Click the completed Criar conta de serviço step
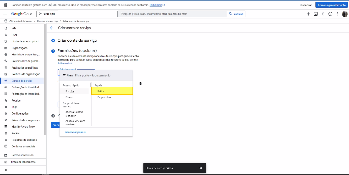Image resolution: width=349 pixels, height=175 pixels. coord(77,40)
